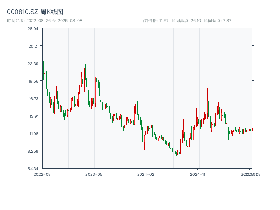The height and width of the screenshot is (210, 280).
Task: Click the 2022-08 axis label
Action: pyautogui.click(x=42, y=174)
